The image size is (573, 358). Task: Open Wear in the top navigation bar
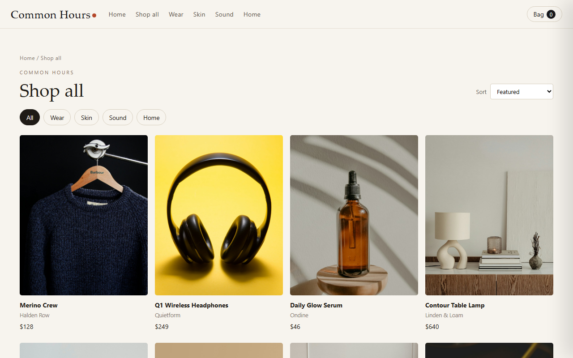[x=176, y=14]
